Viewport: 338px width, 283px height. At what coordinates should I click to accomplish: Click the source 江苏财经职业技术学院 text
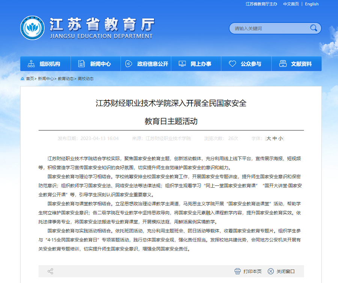pos(168,138)
